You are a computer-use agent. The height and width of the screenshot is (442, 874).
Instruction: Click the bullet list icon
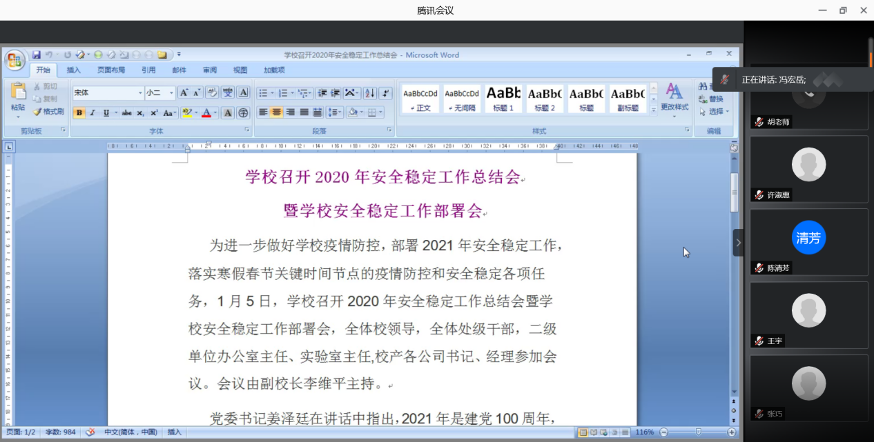263,93
